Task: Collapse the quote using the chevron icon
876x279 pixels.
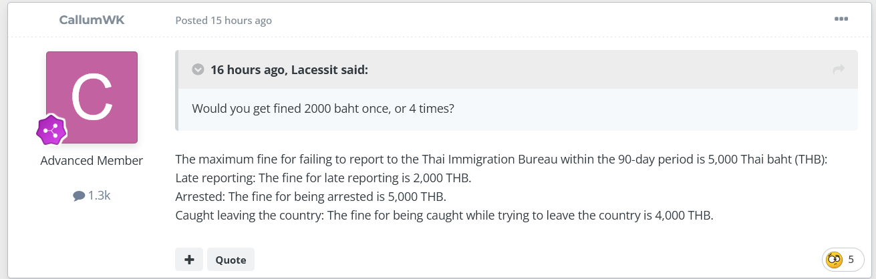Action: (198, 69)
